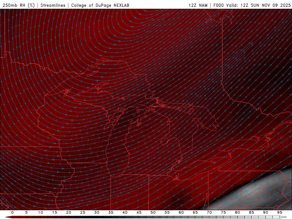Click the '30' colorbar scale label

[97, 212]
